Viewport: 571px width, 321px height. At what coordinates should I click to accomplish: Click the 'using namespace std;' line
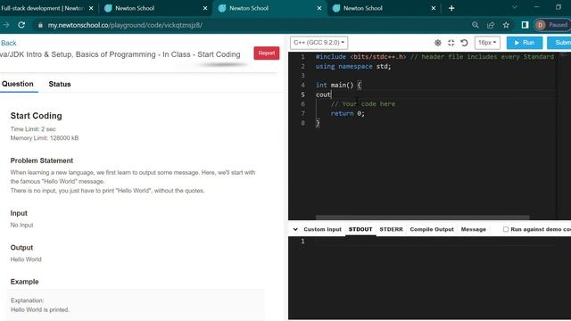coord(353,66)
